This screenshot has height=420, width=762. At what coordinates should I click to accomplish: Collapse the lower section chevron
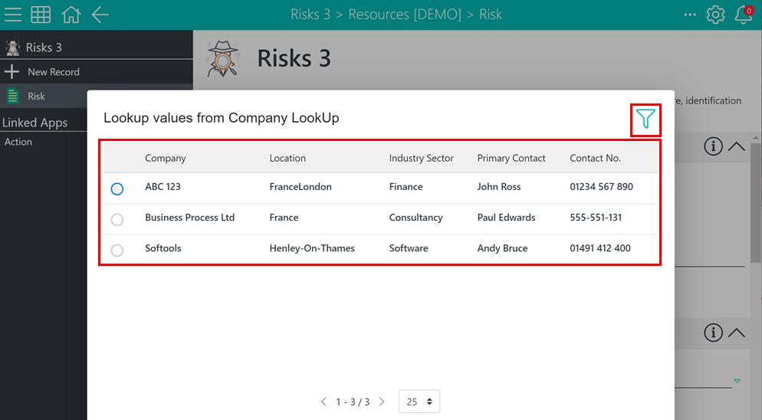coord(737,333)
